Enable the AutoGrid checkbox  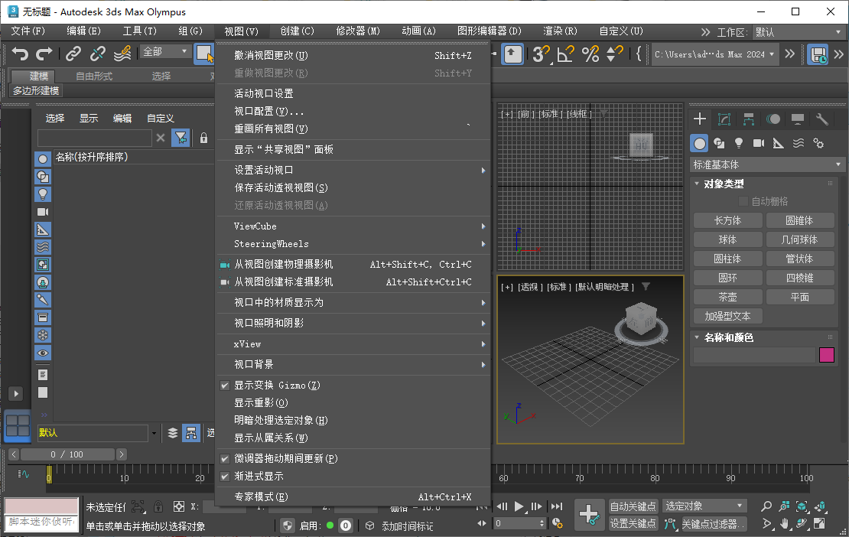[743, 201]
